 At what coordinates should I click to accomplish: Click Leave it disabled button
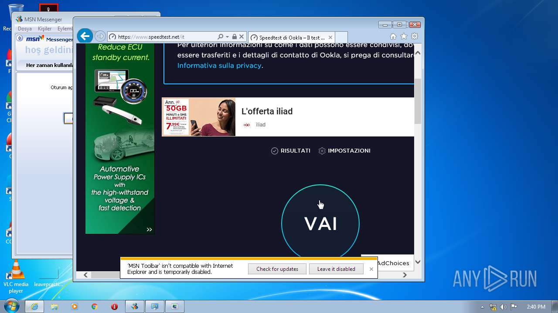(336, 269)
